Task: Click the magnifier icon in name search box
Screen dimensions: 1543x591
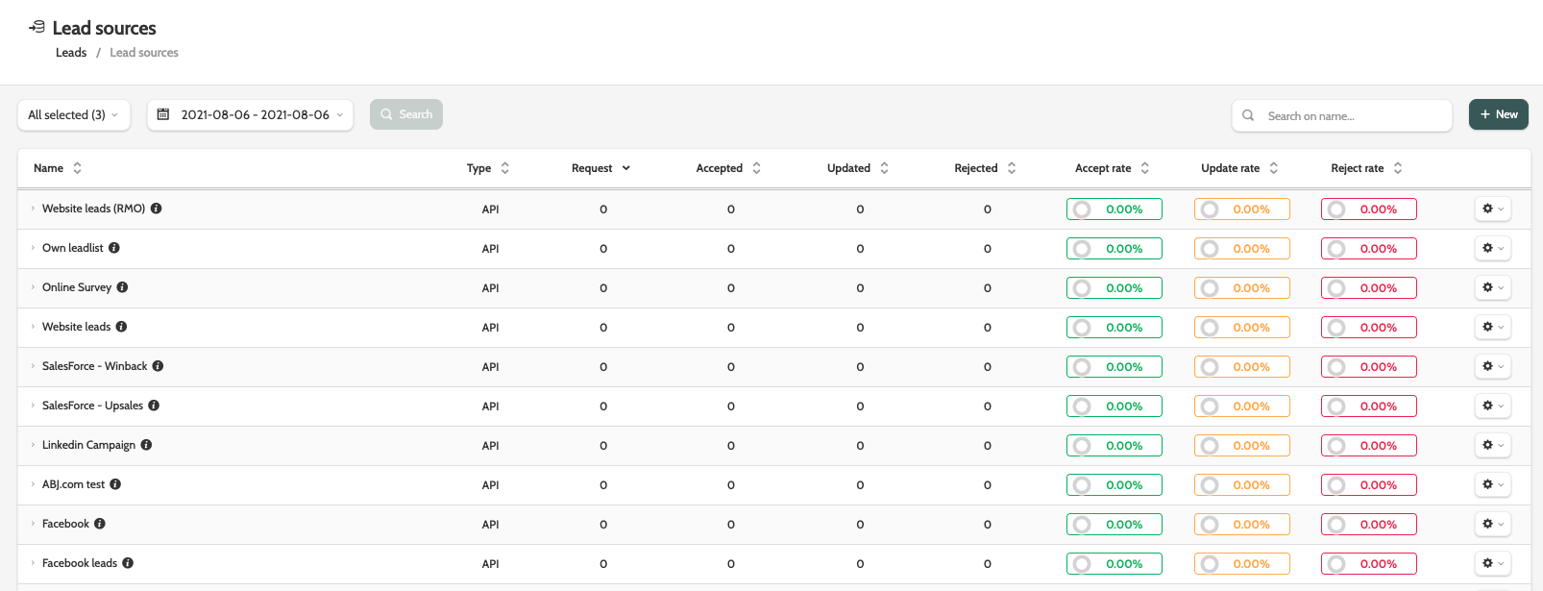Action: [x=1248, y=115]
